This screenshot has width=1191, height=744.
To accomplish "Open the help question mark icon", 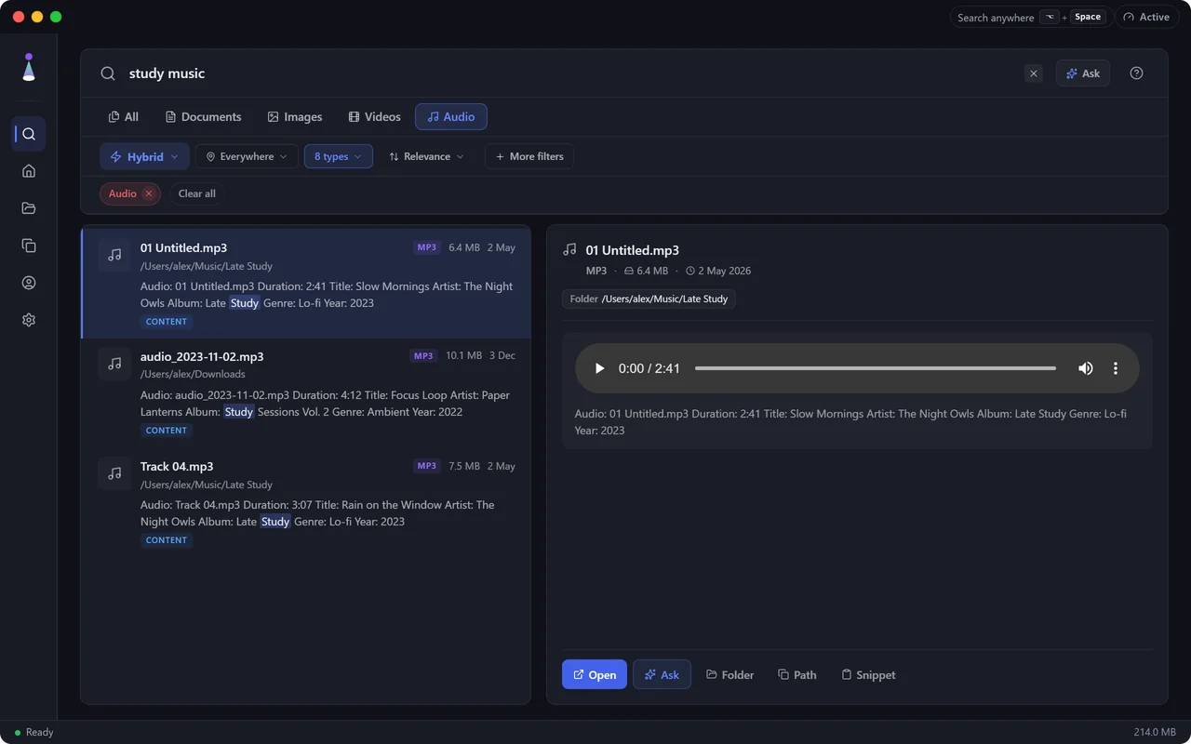I will coord(1136,73).
